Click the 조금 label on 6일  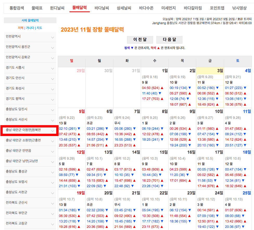point(90,123)
